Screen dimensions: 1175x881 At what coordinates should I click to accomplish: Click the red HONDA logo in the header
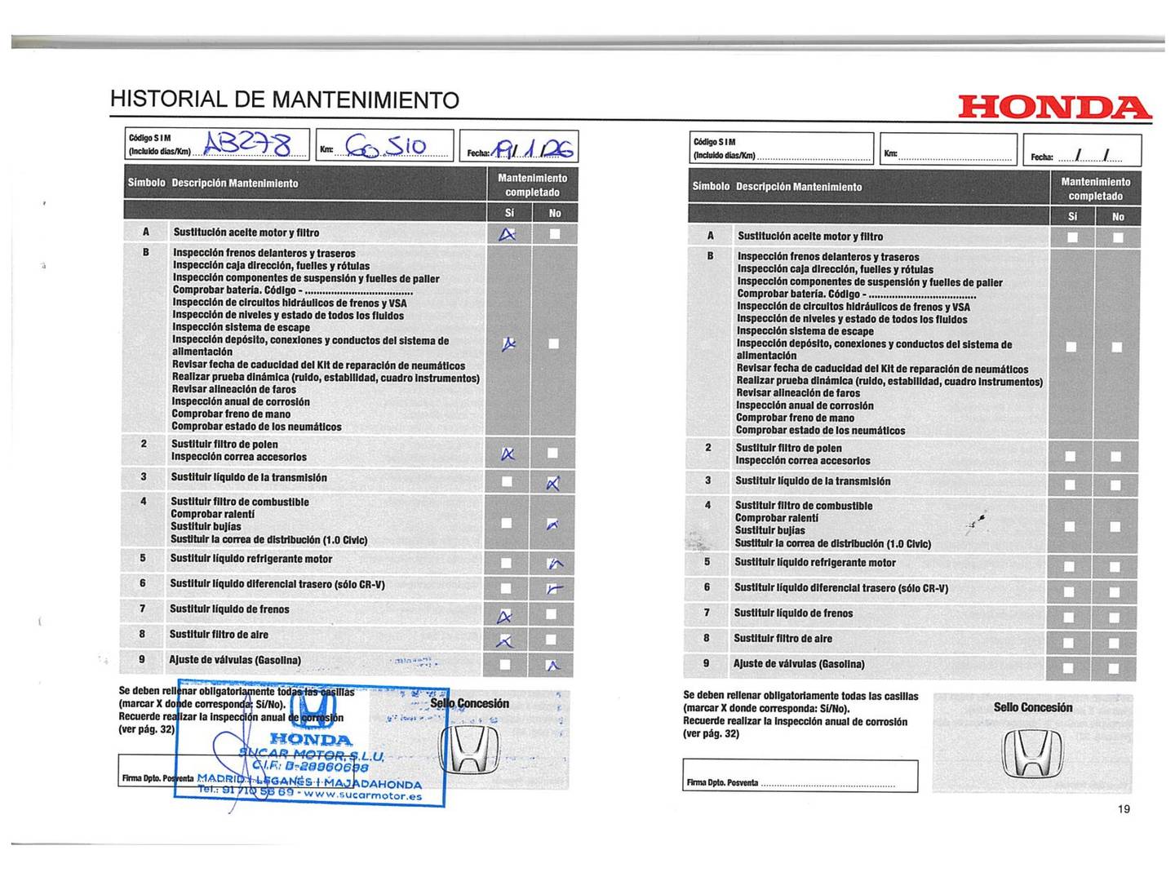pos(1054,107)
